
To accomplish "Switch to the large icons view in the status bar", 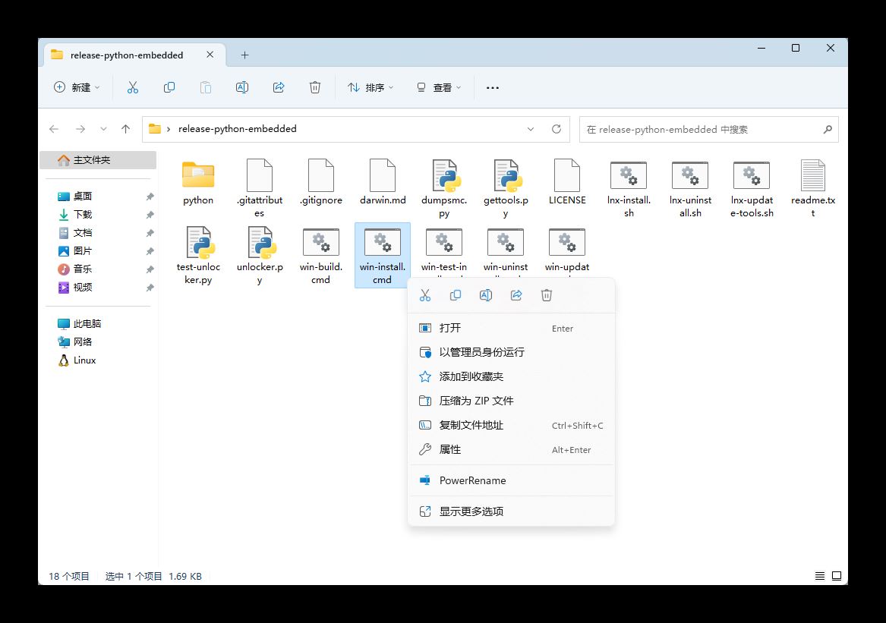I will tap(837, 576).
